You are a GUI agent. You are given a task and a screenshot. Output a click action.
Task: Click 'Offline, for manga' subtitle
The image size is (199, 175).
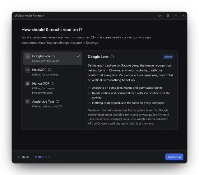click(43, 88)
